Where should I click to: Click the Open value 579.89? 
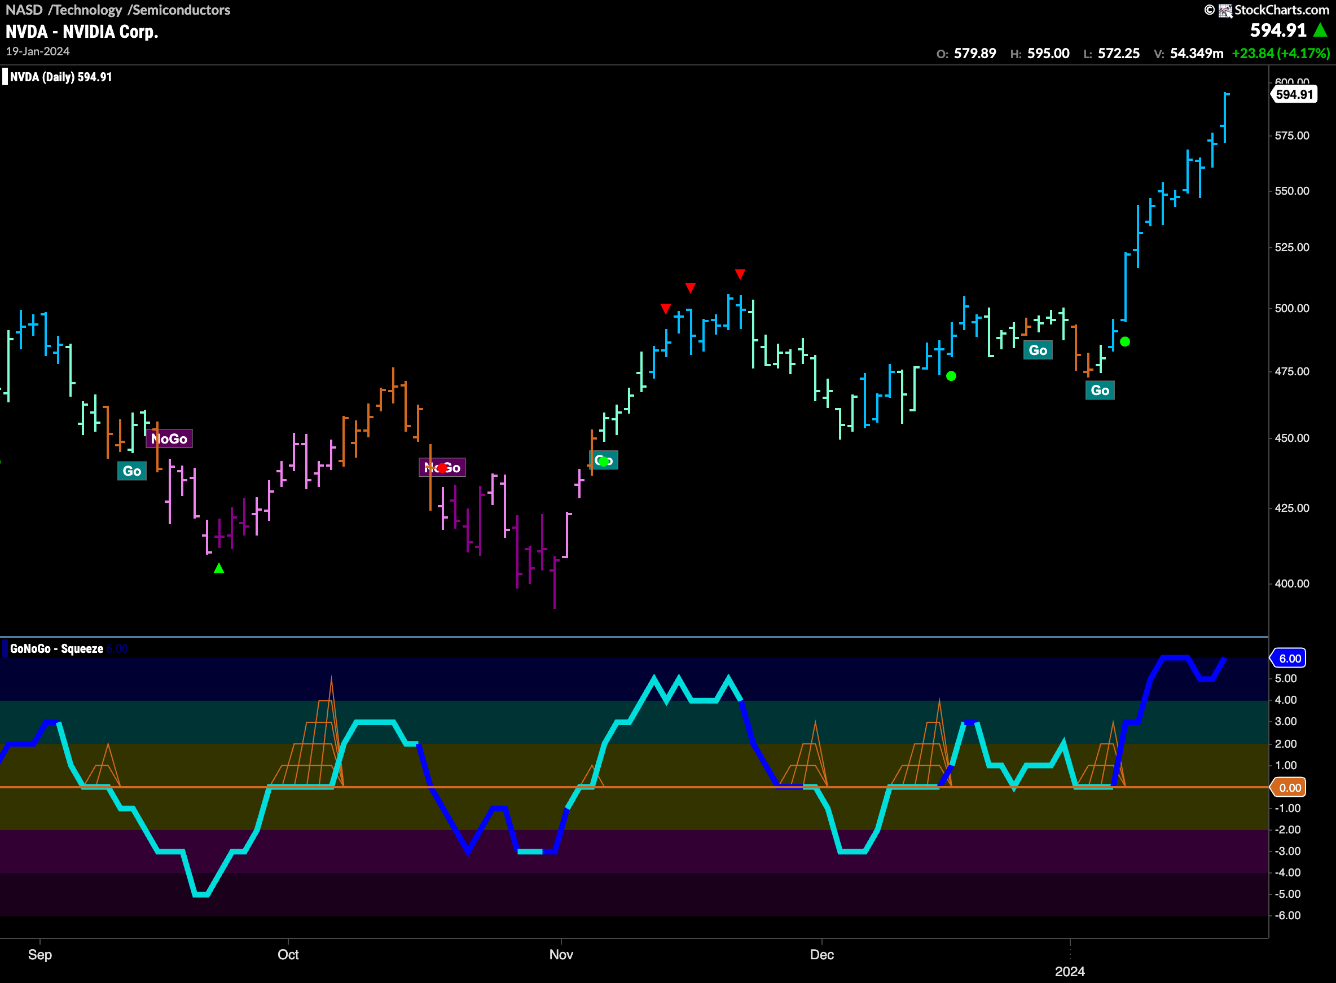[x=975, y=54]
